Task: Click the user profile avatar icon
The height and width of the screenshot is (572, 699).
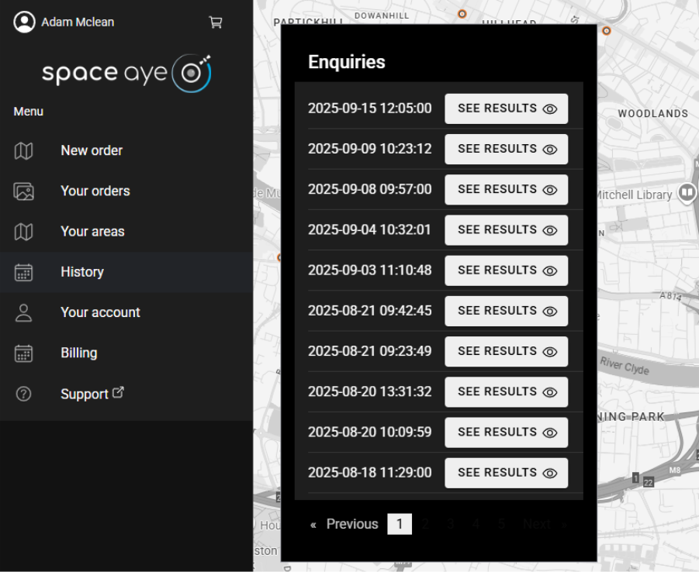Action: (x=25, y=22)
